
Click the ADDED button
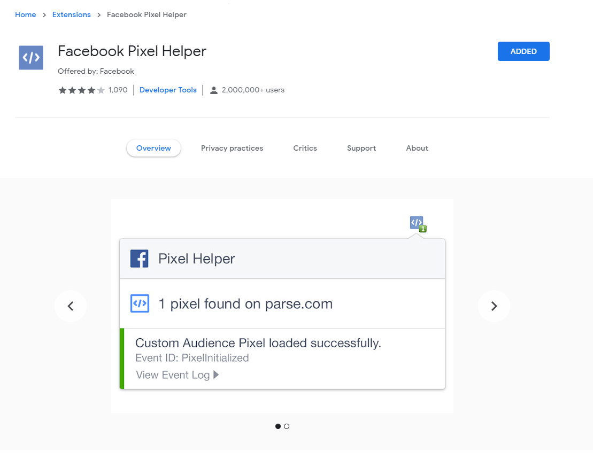click(x=523, y=51)
